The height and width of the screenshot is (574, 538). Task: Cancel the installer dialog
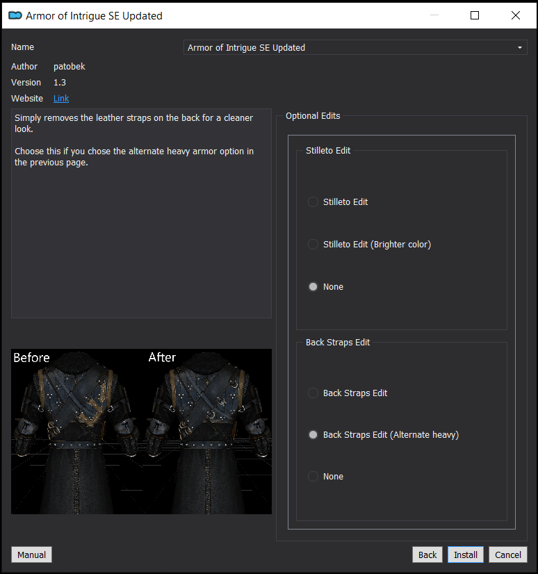click(x=508, y=555)
